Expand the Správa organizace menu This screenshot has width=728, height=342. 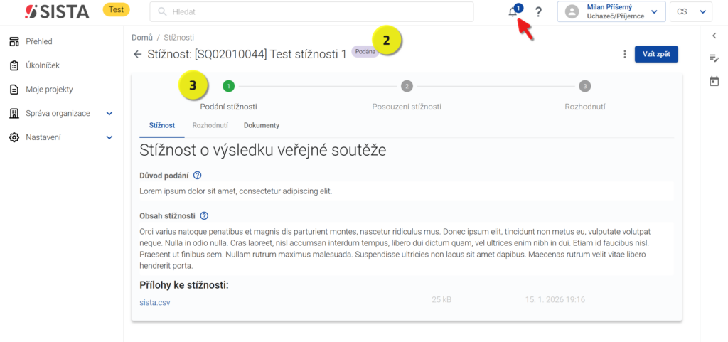pyautogui.click(x=109, y=114)
